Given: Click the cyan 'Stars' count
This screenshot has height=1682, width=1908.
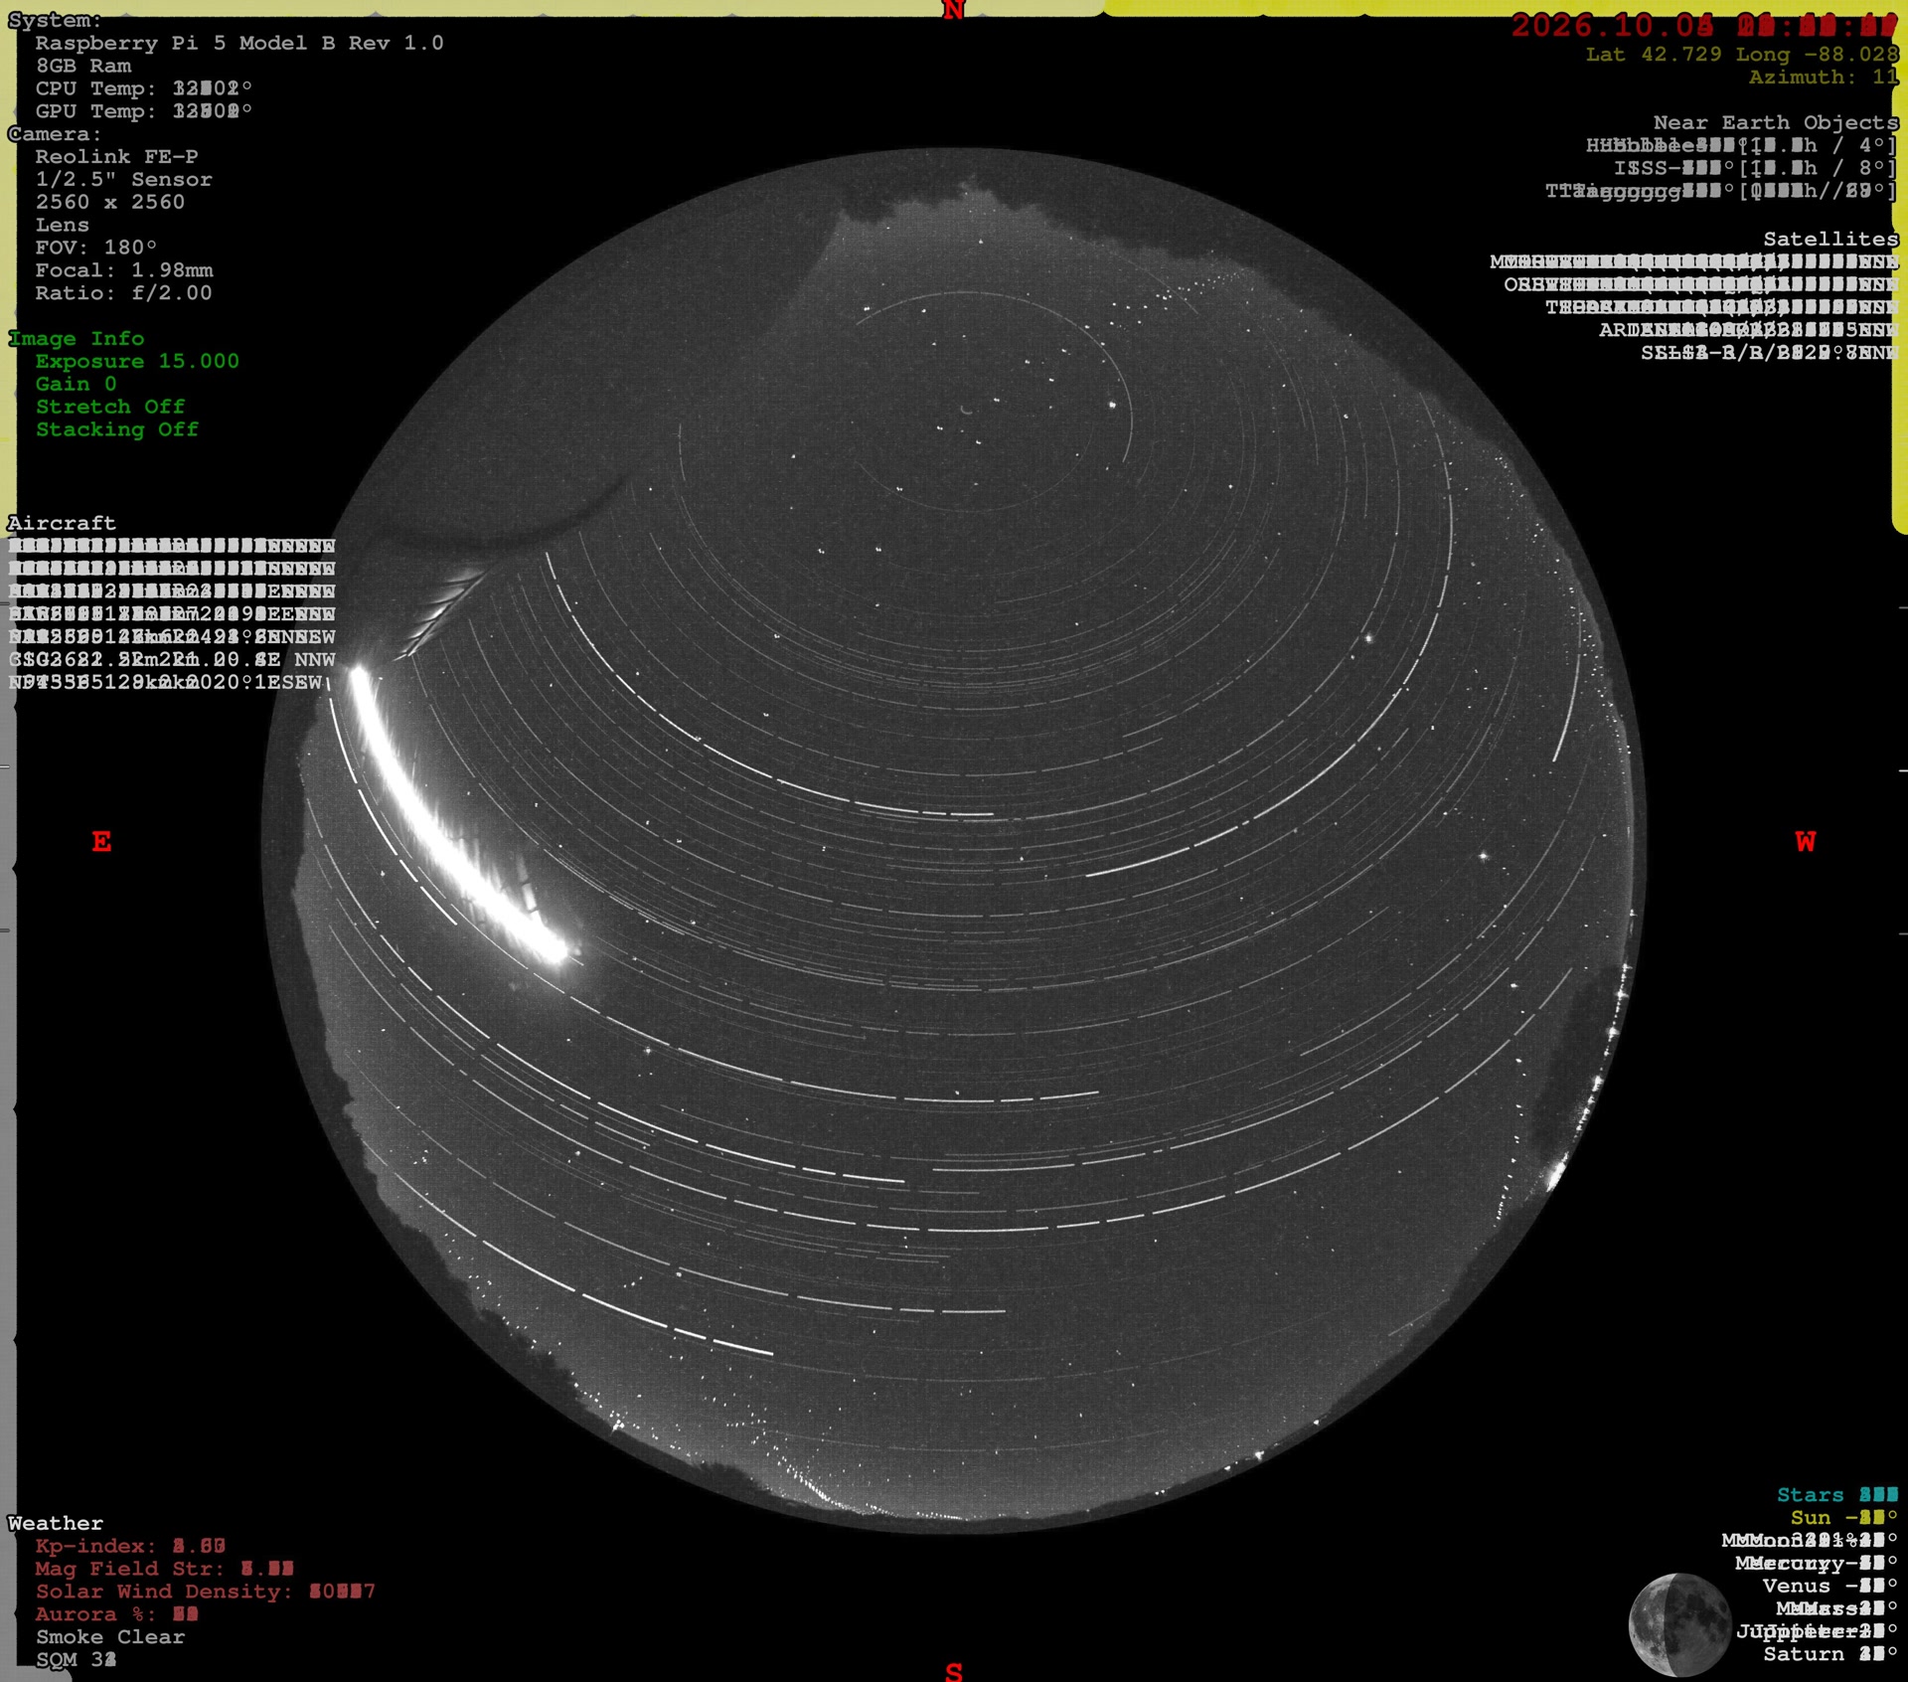Looking at the screenshot, I should 1837,1495.
